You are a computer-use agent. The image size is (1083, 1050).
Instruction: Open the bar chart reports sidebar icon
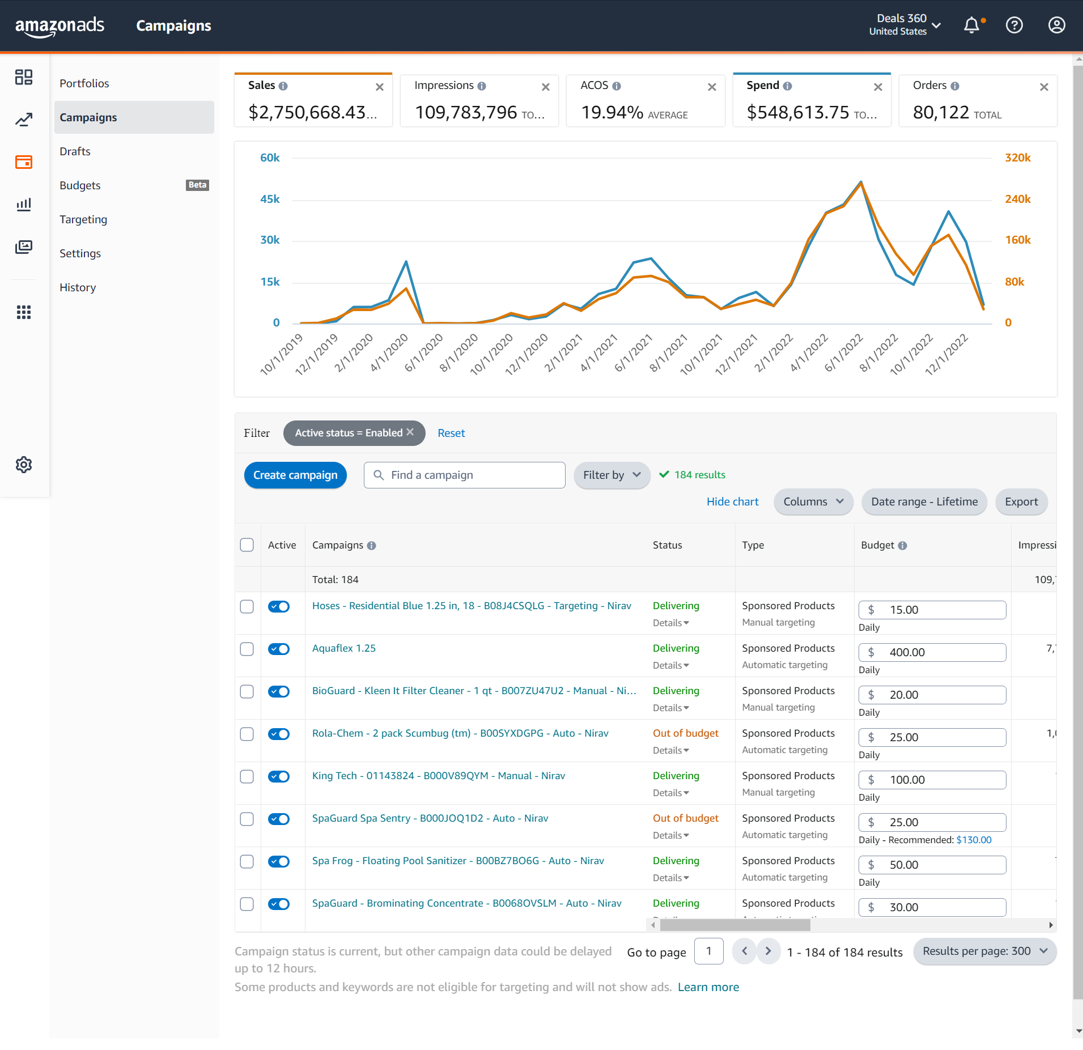pos(24,205)
